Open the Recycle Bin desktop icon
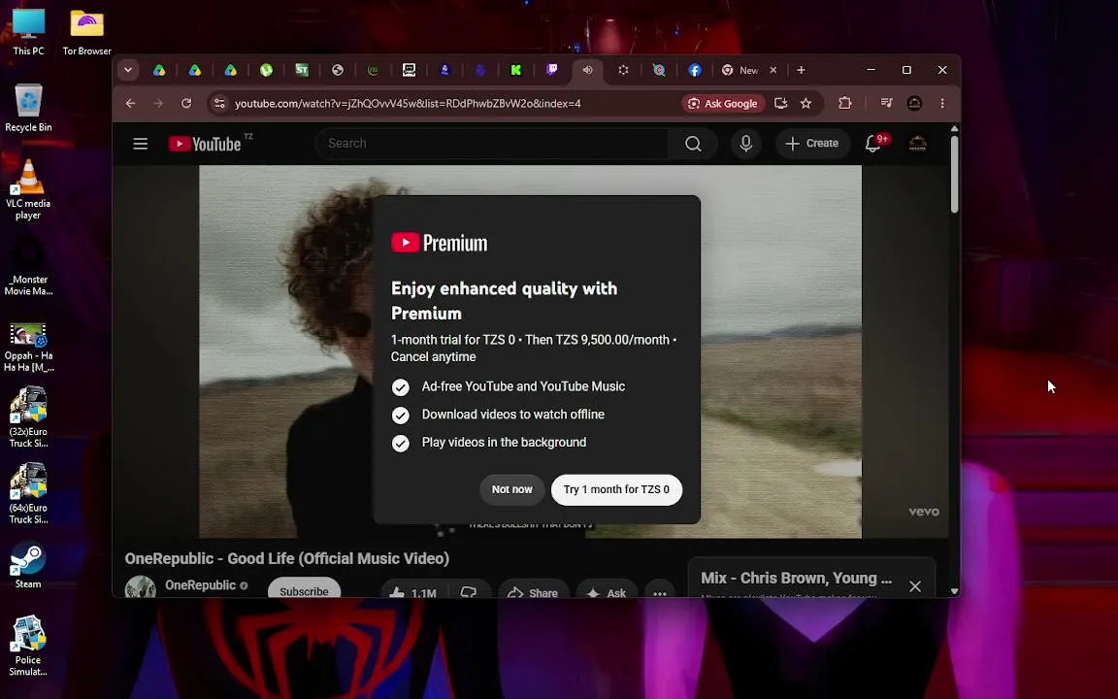The width and height of the screenshot is (1118, 699). click(28, 108)
